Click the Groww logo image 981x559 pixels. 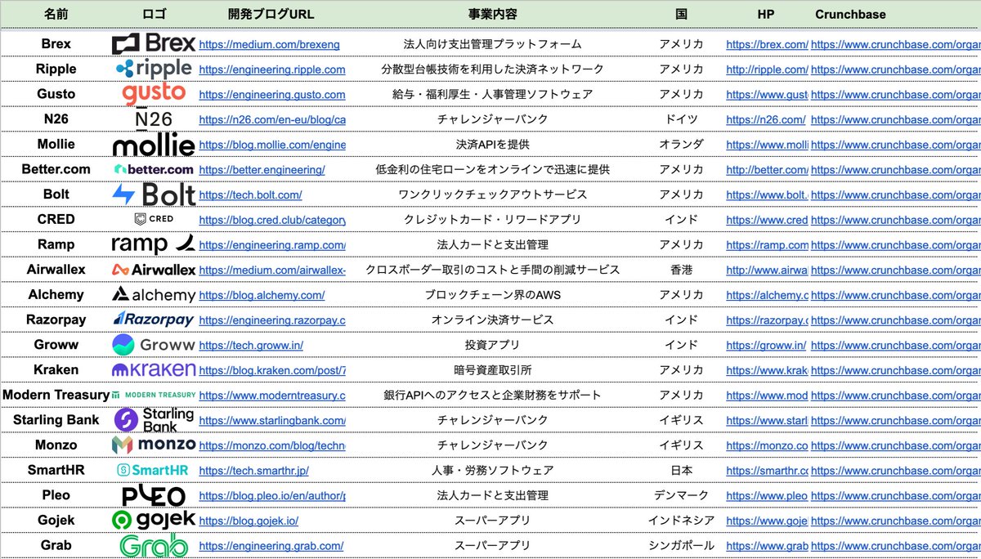pyautogui.click(x=154, y=345)
